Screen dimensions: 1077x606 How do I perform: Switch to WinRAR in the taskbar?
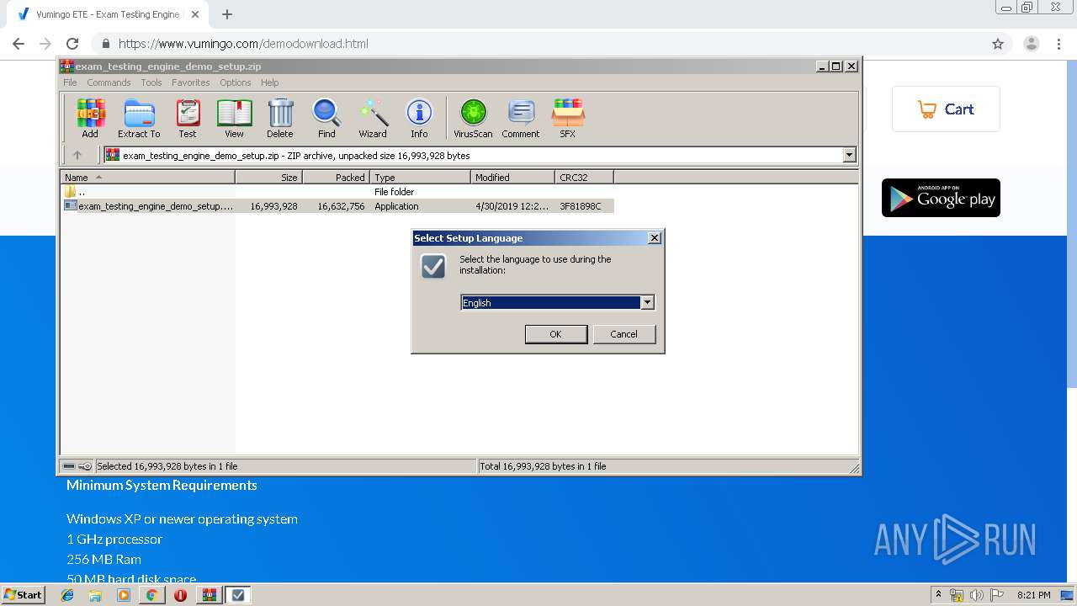point(210,594)
